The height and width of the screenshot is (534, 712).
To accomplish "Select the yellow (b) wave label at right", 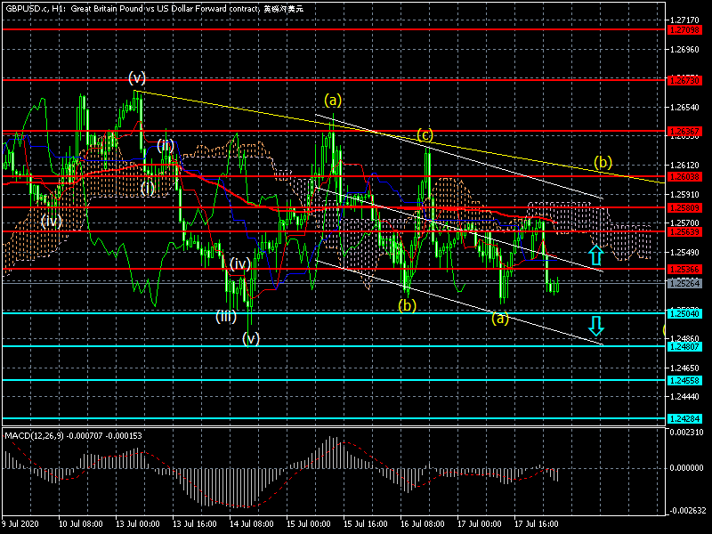I will pos(603,163).
